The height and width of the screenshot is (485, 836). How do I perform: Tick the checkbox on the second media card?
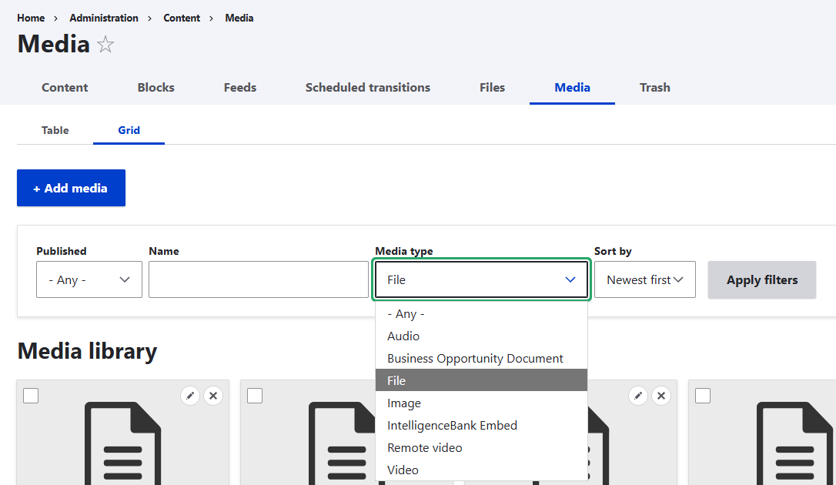(x=254, y=395)
